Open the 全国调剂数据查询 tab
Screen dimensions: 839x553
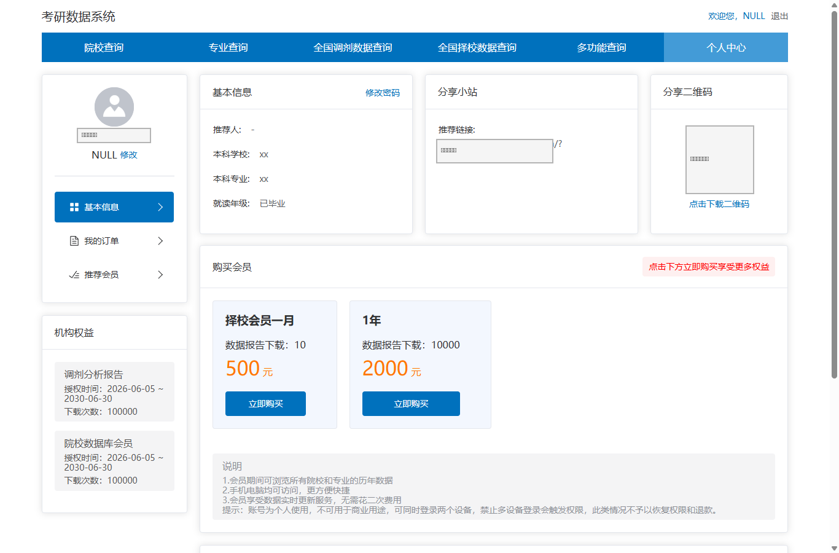tap(353, 47)
